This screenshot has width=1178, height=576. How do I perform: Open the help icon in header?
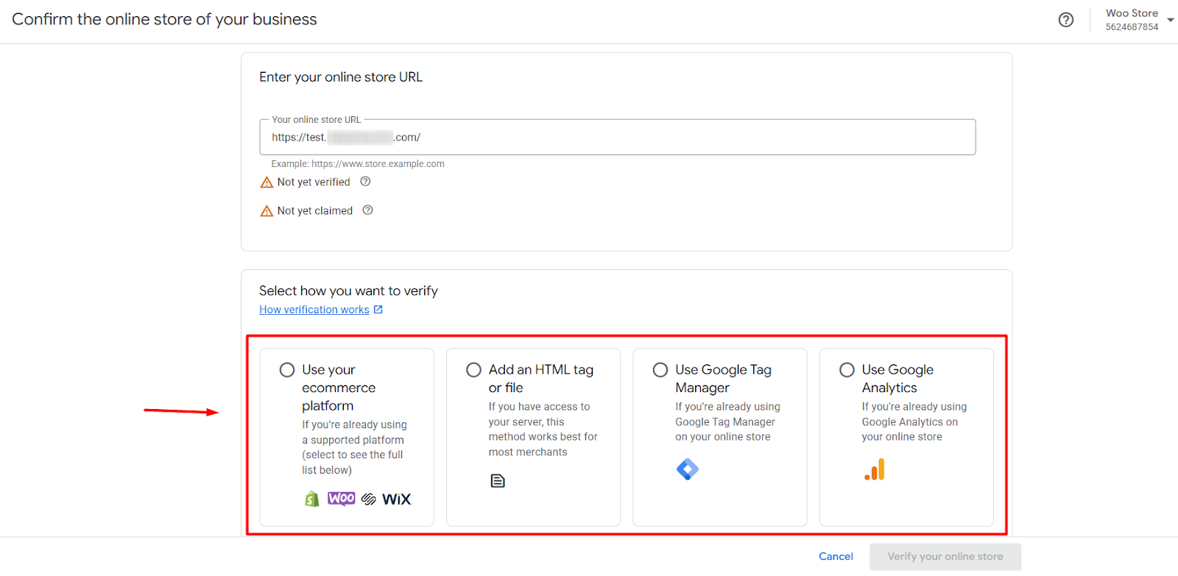[x=1065, y=20]
